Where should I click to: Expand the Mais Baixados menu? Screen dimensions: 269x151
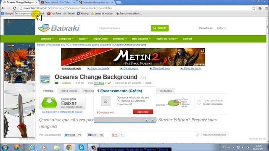141,39
